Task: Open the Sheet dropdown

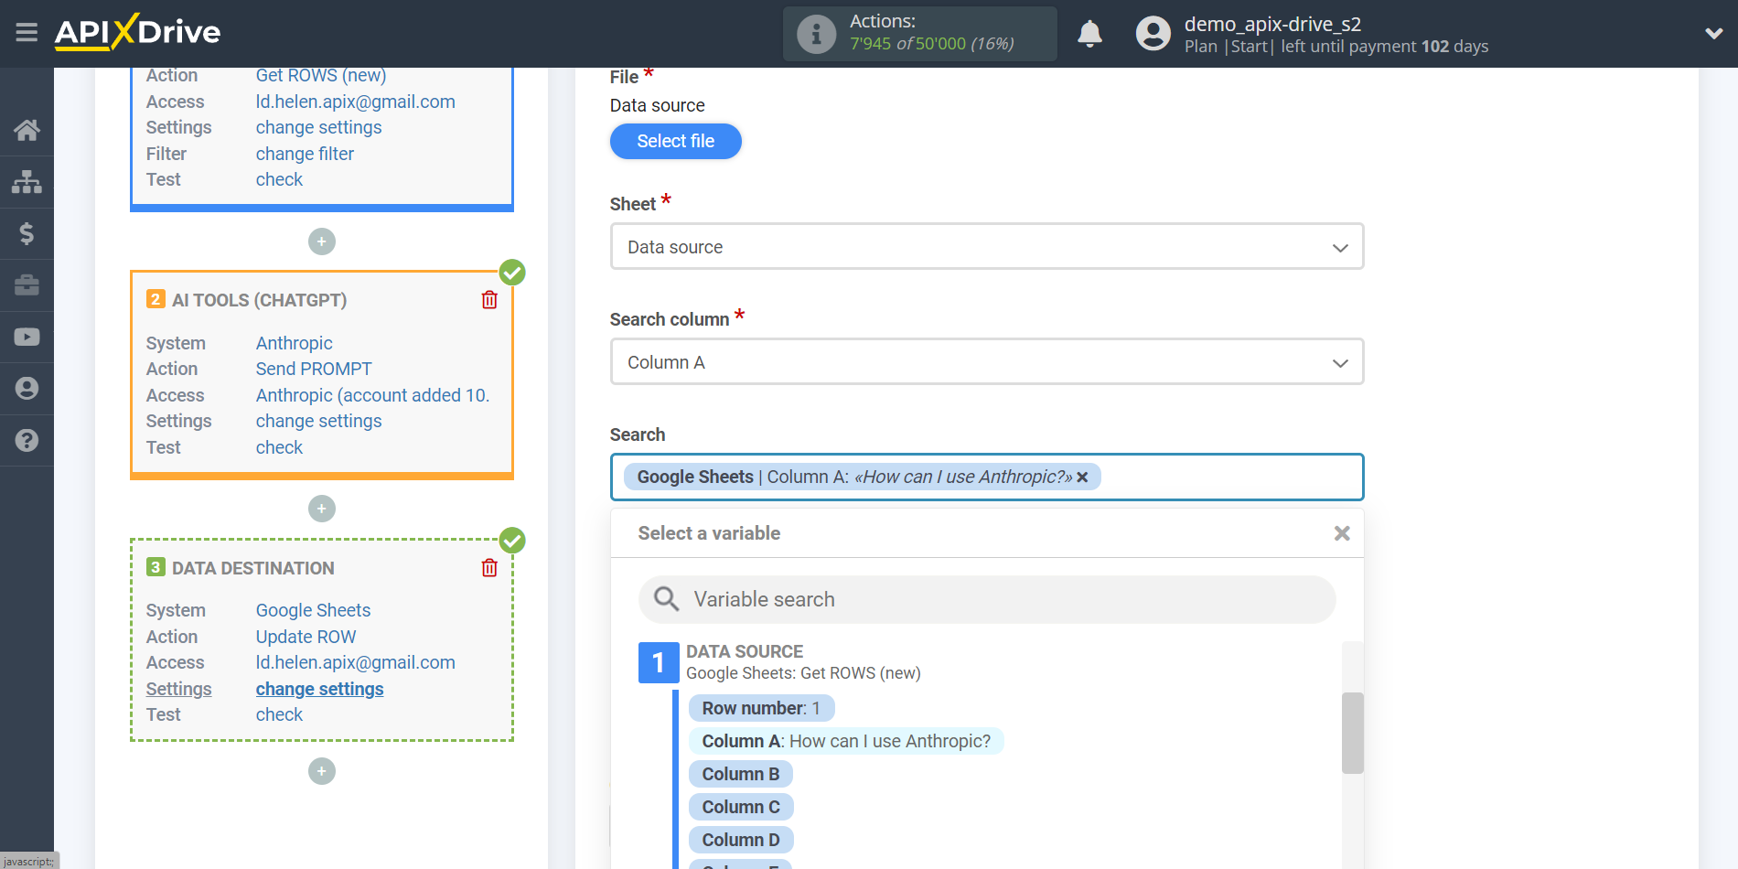Action: (987, 247)
